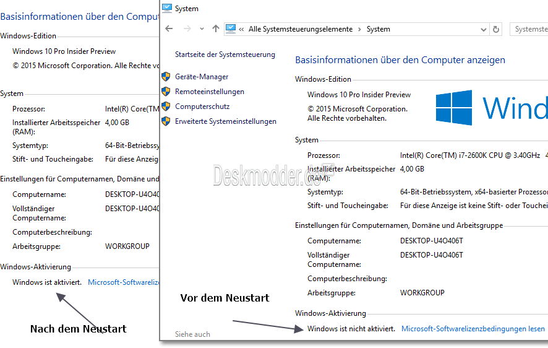Open Computerschutz link
548x348 pixels.
point(202,107)
